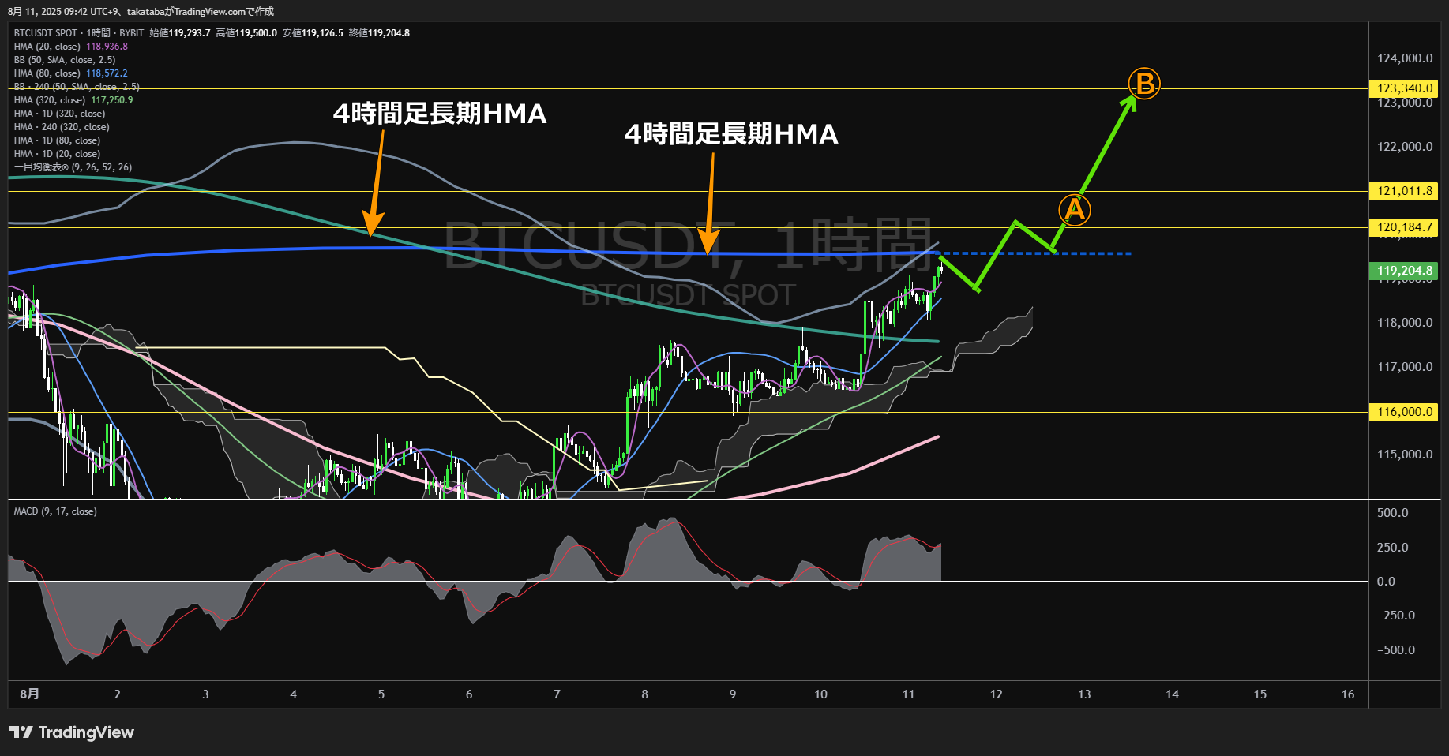The height and width of the screenshot is (756, 1449).
Task: Click day 16 on the time axis
Action: tap(1348, 694)
